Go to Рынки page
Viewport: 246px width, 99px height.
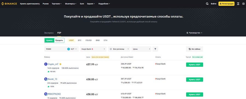[46, 4]
